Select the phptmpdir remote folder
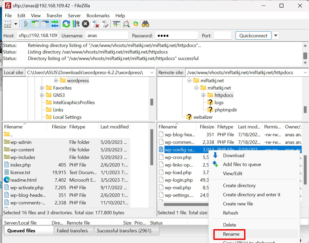The width and height of the screenshot is (309, 243). pos(226,110)
